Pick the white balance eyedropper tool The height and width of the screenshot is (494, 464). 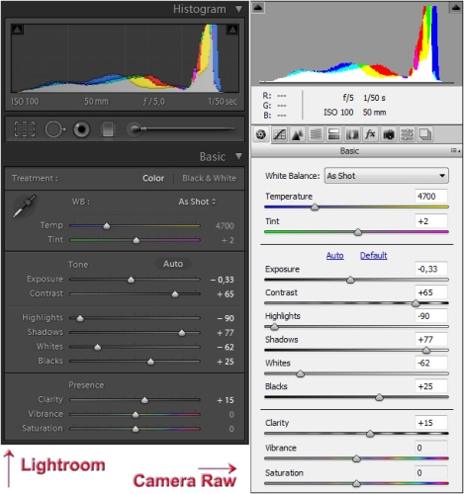[24, 206]
